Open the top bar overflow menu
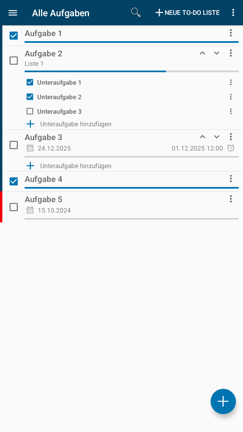The image size is (243, 432). [x=233, y=13]
